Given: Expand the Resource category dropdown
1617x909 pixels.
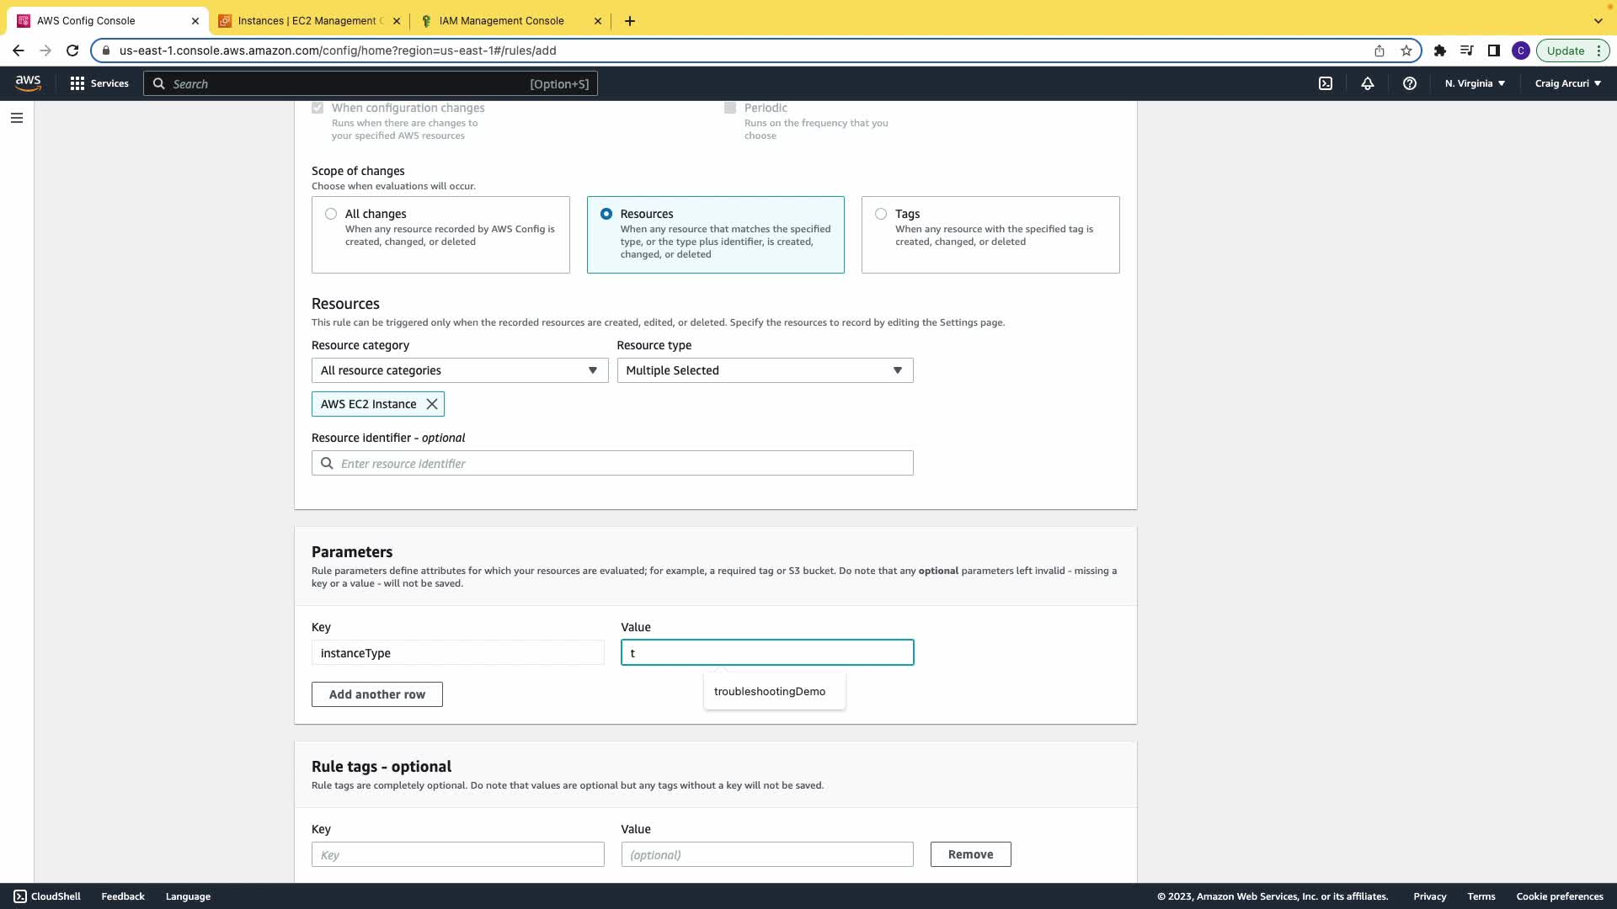Looking at the screenshot, I should pyautogui.click(x=460, y=370).
